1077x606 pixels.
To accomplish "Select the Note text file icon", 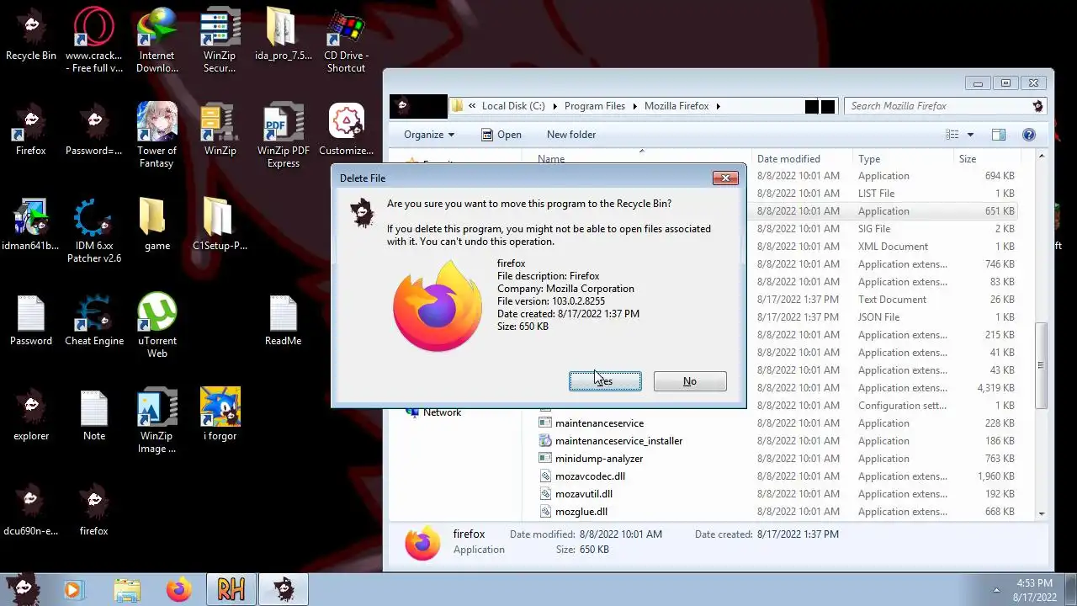I will click(x=94, y=416).
